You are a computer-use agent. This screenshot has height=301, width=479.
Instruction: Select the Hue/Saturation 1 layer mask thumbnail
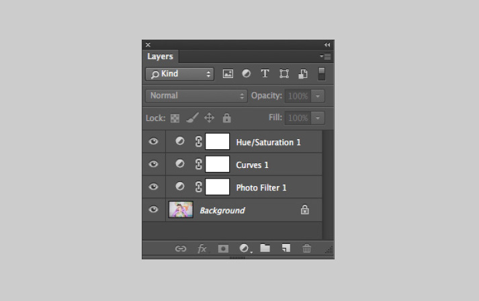pyautogui.click(x=217, y=142)
